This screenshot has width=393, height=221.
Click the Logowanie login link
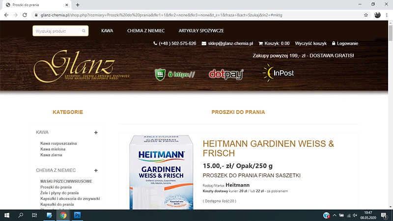pyautogui.click(x=347, y=43)
